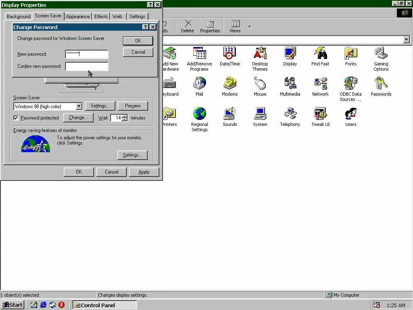Click Cancel in Display Properties
Viewport: 413px width, 310px height.
pyautogui.click(x=111, y=172)
